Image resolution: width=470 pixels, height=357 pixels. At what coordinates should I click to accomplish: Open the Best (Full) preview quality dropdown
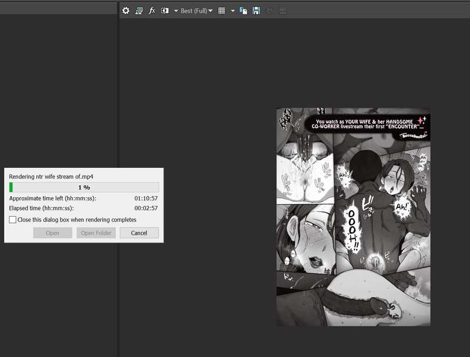tap(197, 11)
